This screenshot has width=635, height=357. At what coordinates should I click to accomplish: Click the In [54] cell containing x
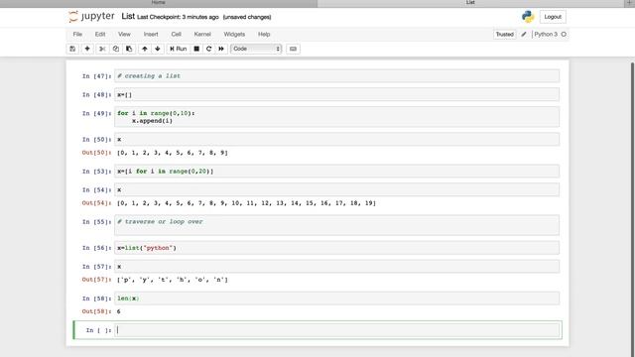pyautogui.click(x=337, y=189)
